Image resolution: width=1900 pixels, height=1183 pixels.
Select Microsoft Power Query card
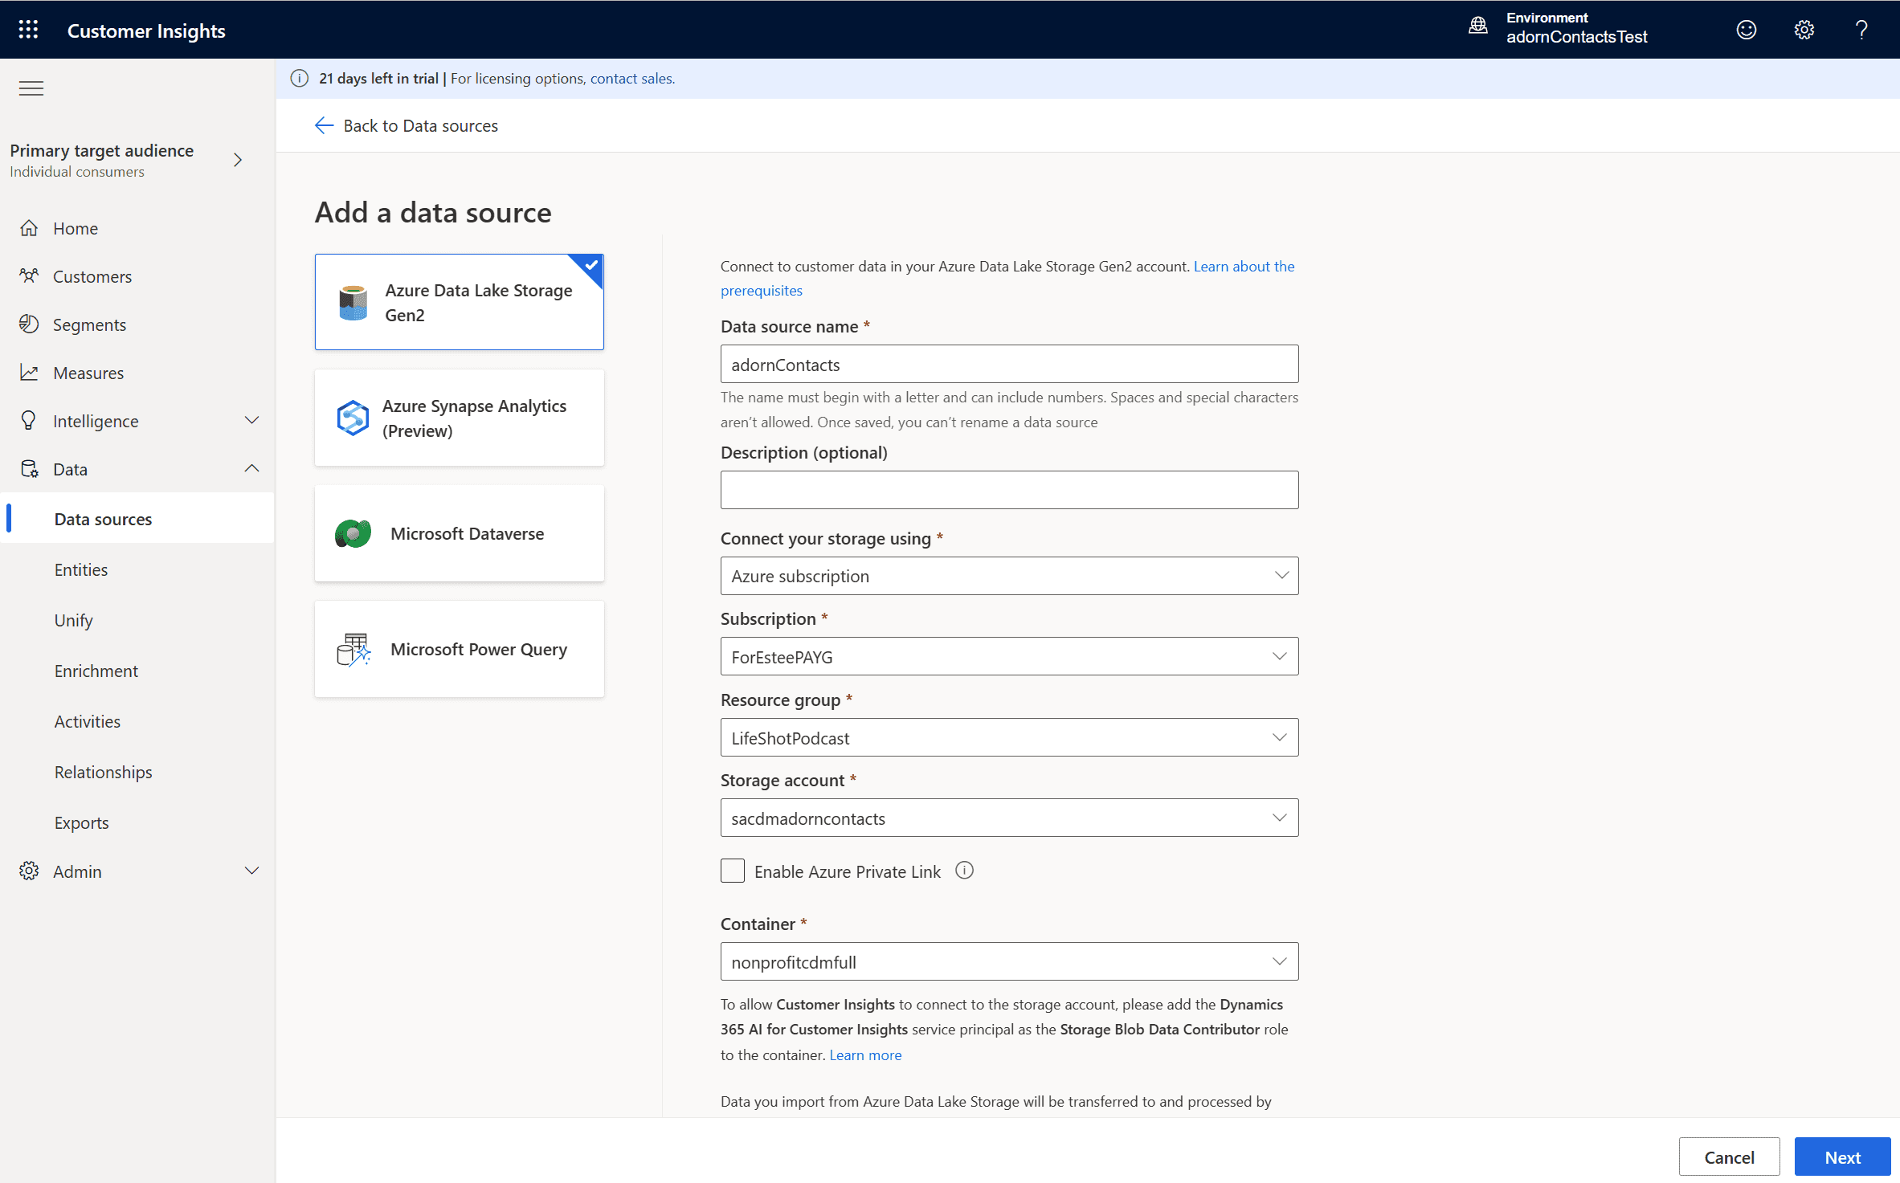click(x=459, y=649)
